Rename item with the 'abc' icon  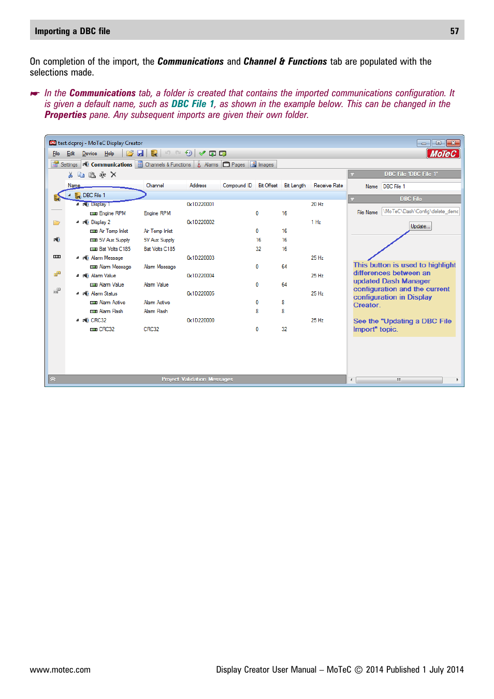pyautogui.click(x=103, y=175)
